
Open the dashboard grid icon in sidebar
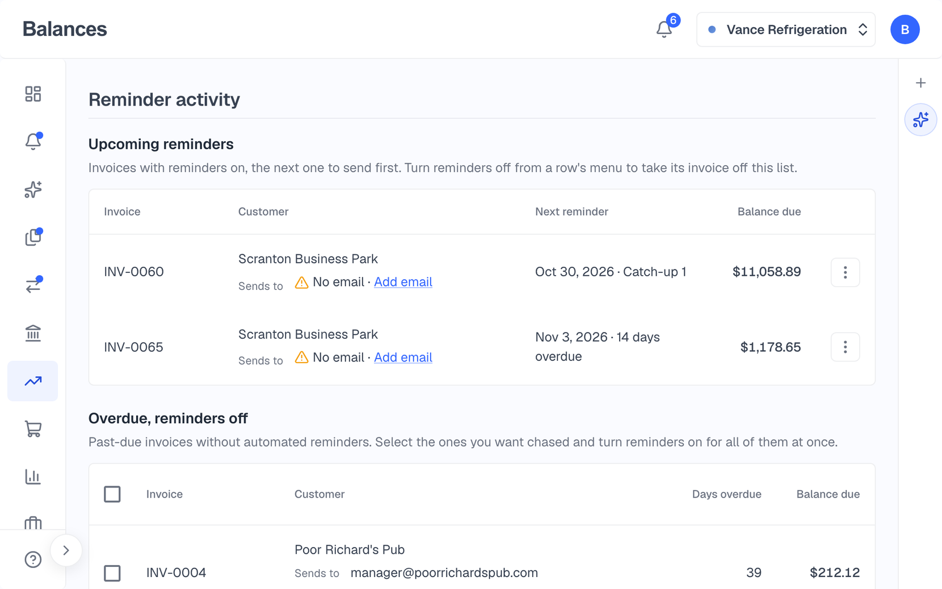(x=33, y=94)
